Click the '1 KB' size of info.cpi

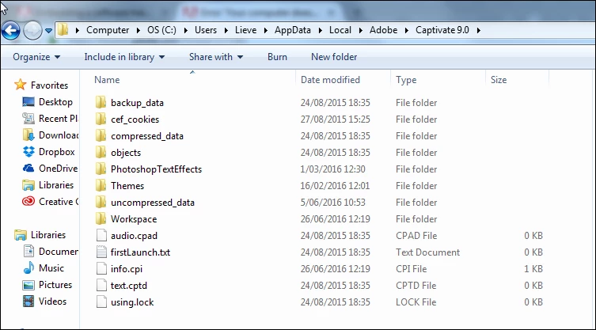pyautogui.click(x=533, y=269)
